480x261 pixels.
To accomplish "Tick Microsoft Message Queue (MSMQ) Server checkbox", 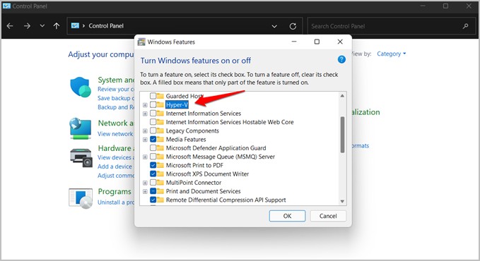I will tap(153, 157).
